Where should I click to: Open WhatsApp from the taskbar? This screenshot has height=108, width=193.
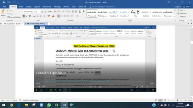tap(49, 105)
